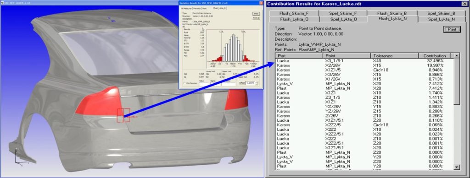Screen dimensions: 470x178
Task: Select the Flush_Lykta_Ö tab
Action: coord(294,19)
